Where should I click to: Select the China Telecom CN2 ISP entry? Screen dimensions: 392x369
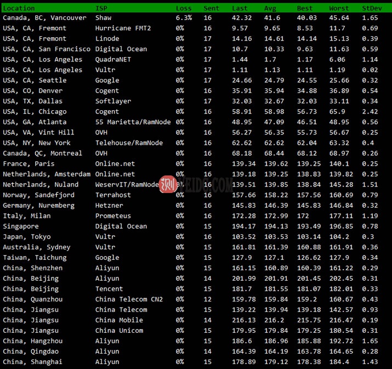point(129,299)
